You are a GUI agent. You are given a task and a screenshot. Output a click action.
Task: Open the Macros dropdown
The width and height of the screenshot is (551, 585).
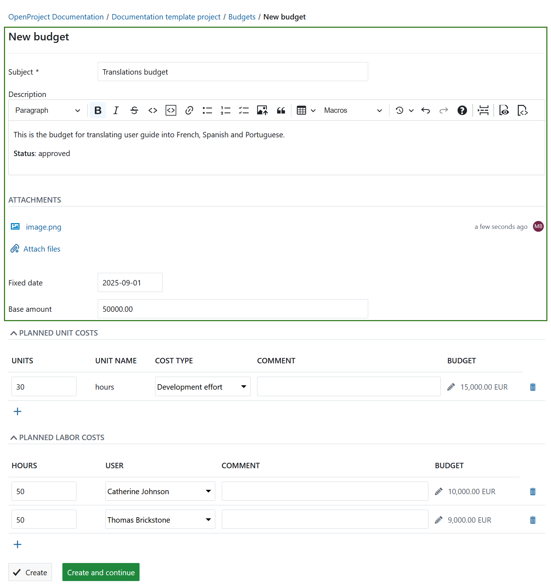point(353,110)
